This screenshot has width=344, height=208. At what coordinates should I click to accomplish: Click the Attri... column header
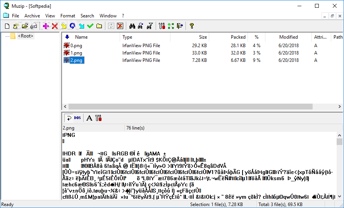point(321,37)
